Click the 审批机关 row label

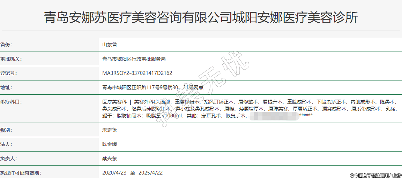click(11, 59)
